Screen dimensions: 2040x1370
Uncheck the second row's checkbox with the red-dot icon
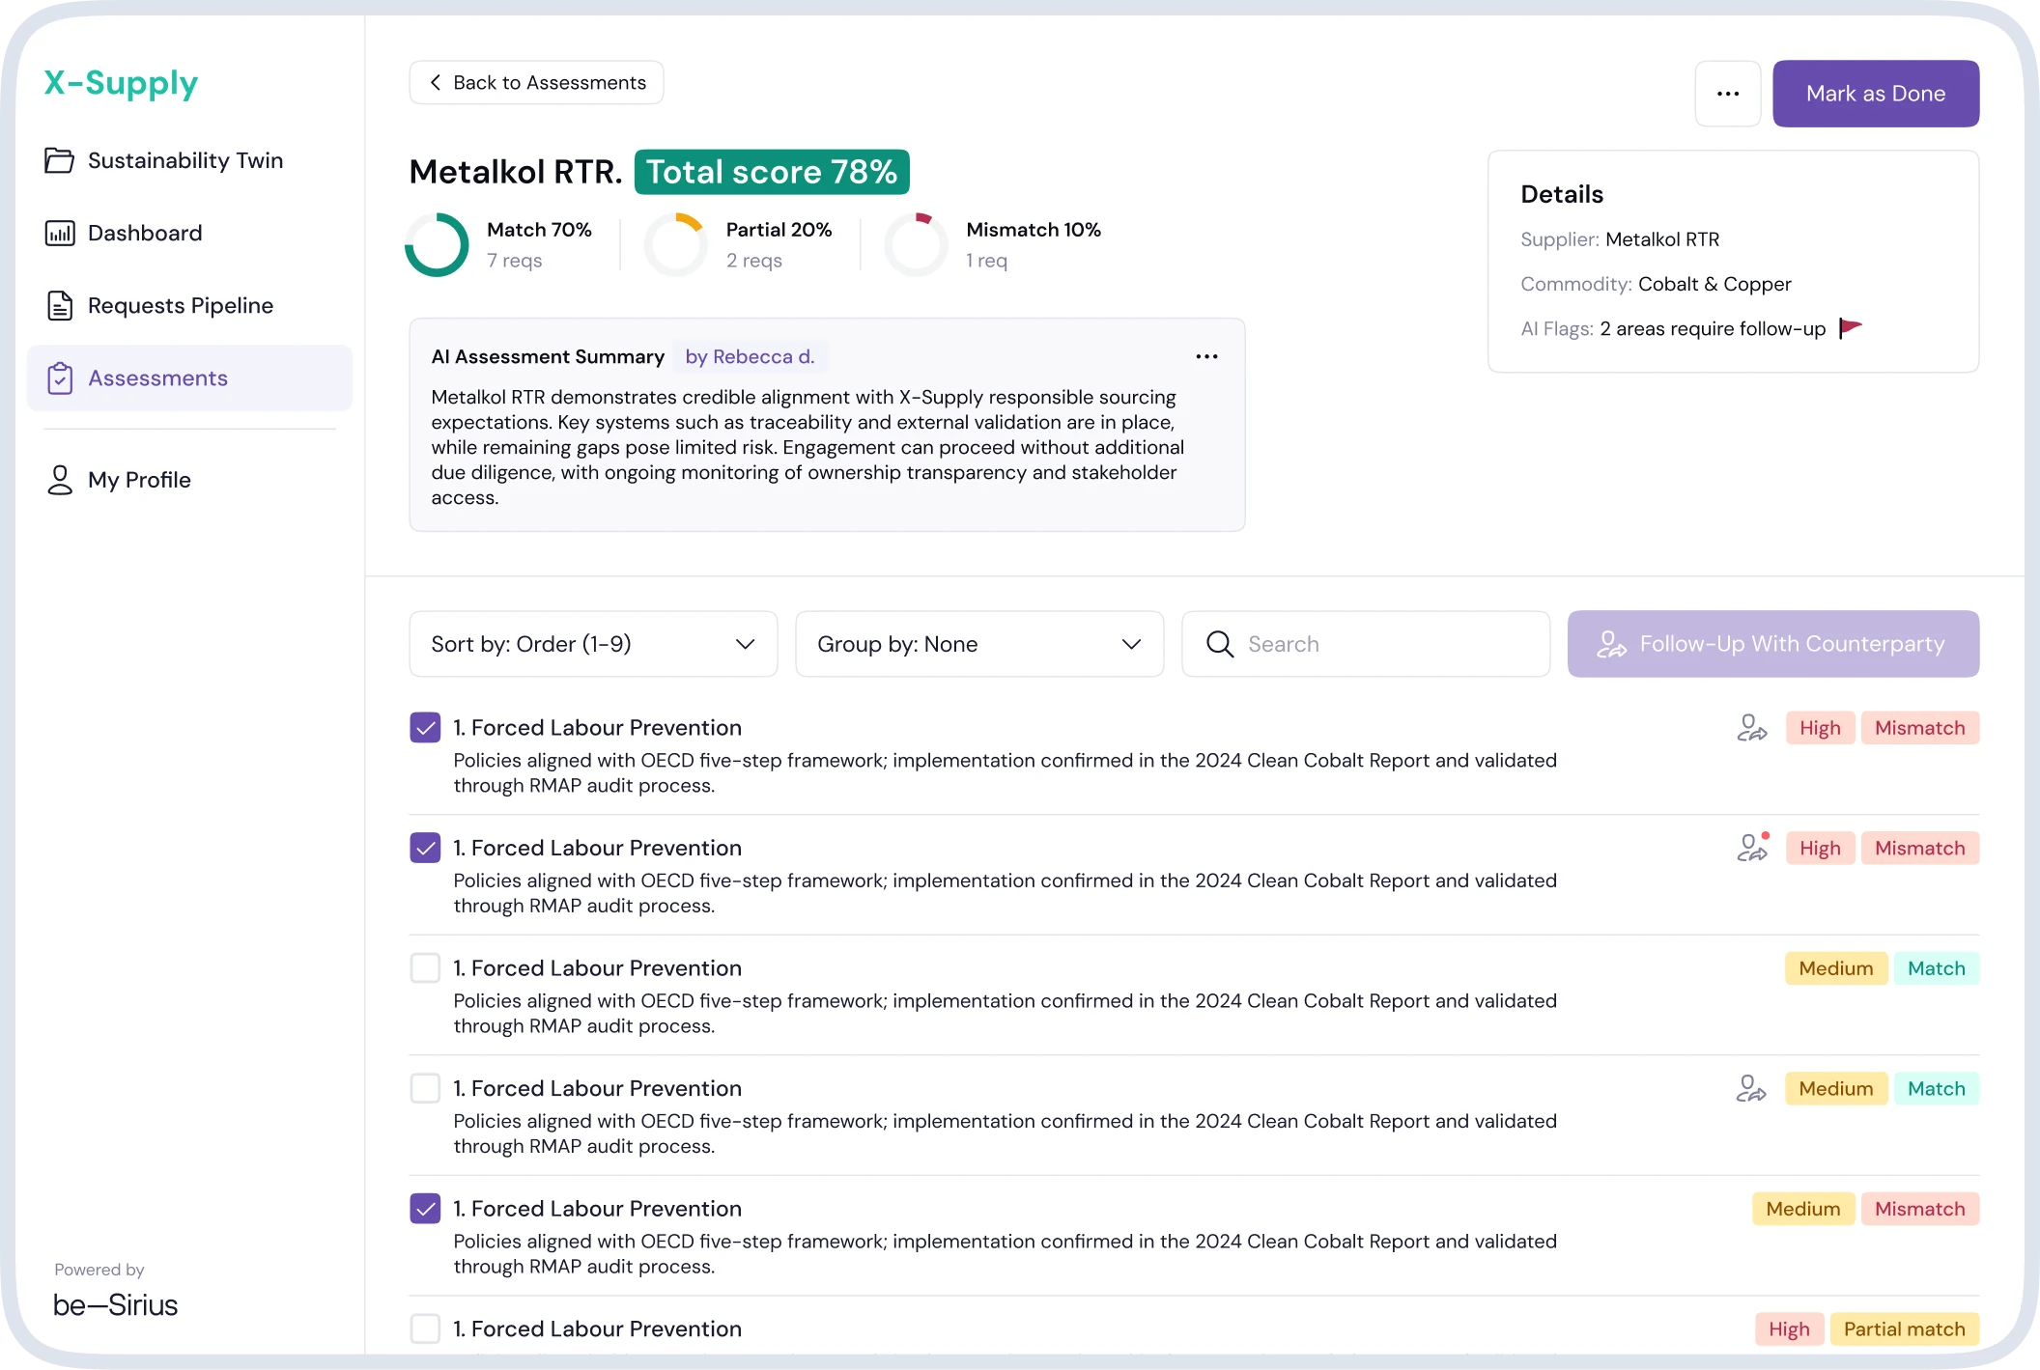(425, 848)
